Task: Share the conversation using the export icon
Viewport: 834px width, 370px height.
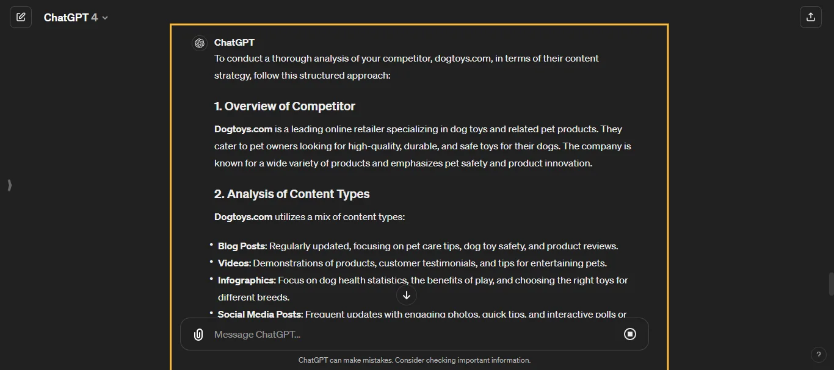Action: point(811,16)
